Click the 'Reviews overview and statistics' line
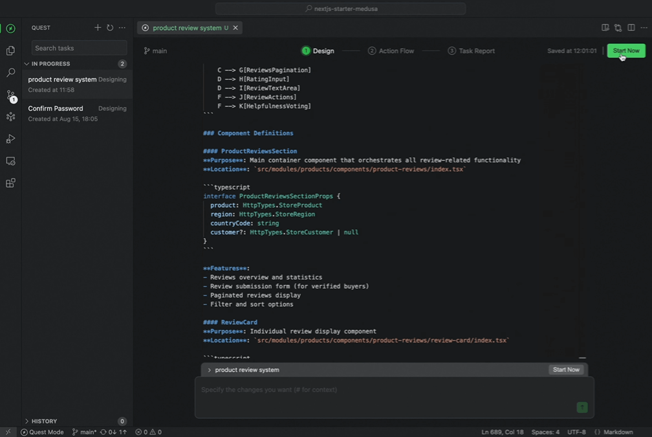The width and height of the screenshot is (652, 437). (x=263, y=277)
